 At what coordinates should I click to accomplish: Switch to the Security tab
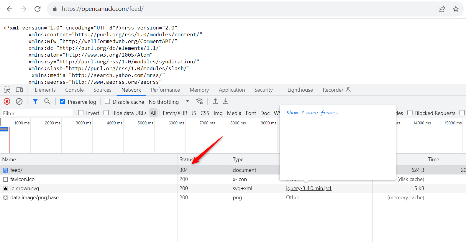(x=263, y=90)
